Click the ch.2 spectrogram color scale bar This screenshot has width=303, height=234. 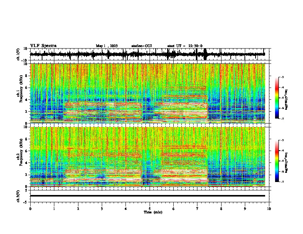(277, 161)
